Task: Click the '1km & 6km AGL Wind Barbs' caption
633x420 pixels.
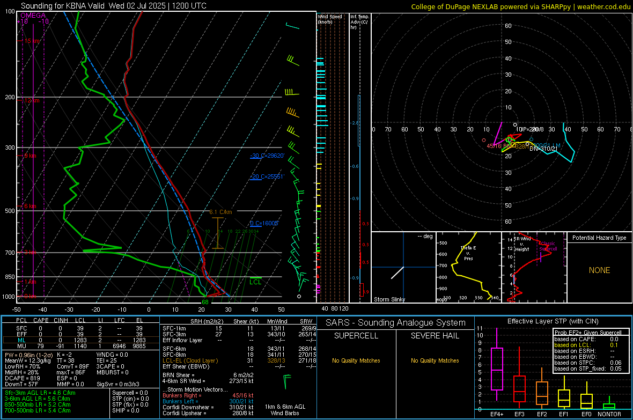Action: (x=285, y=410)
